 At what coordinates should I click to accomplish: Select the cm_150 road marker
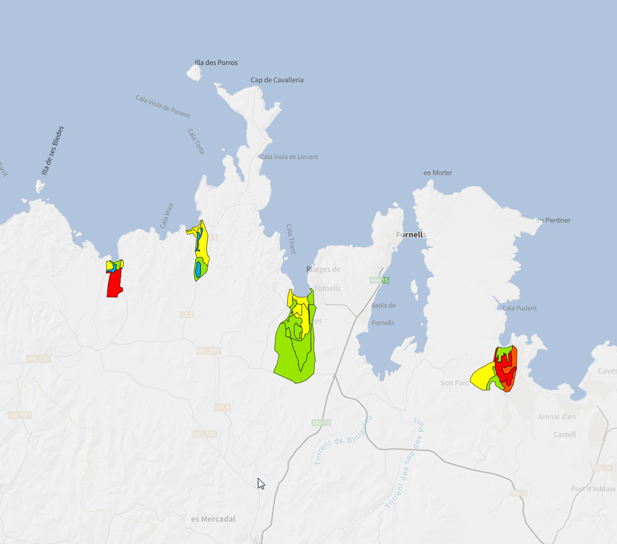(x=205, y=434)
